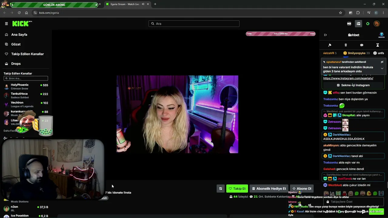This screenshot has width=388, height=218.
Task: Open the Chrome profile E avatar
Action: tap(376, 13)
